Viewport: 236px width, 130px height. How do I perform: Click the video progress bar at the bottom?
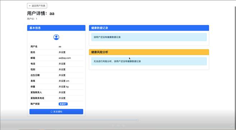coord(69,120)
